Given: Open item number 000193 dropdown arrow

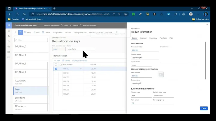Looking at the screenshot, I should point(81,69).
